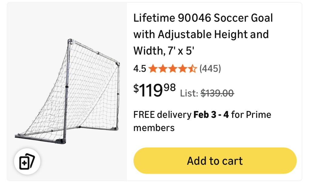Click the struck-through $139.00 list price

pos(217,94)
